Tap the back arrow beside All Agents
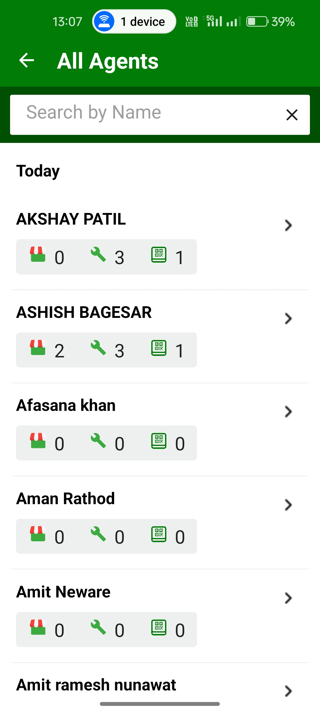The width and height of the screenshot is (320, 713). (27, 61)
